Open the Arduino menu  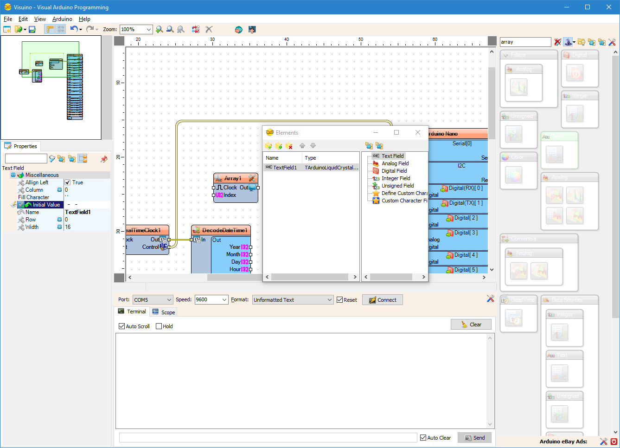(x=62, y=19)
